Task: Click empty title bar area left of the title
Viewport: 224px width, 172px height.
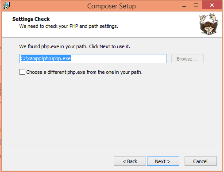Action: (48, 6)
